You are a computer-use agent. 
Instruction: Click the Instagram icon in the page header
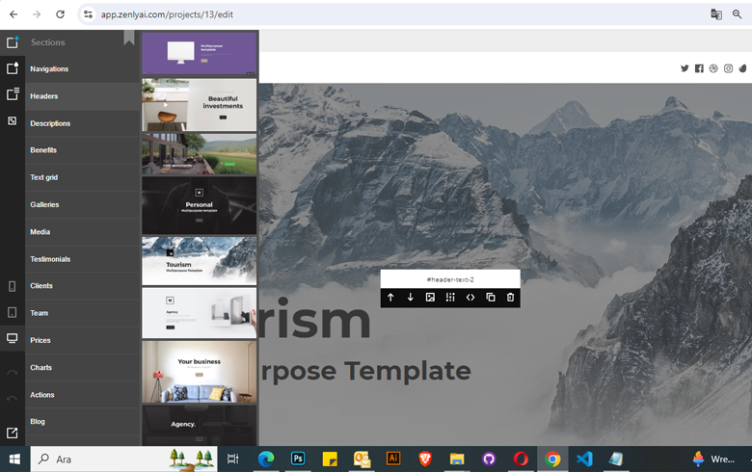[728, 68]
